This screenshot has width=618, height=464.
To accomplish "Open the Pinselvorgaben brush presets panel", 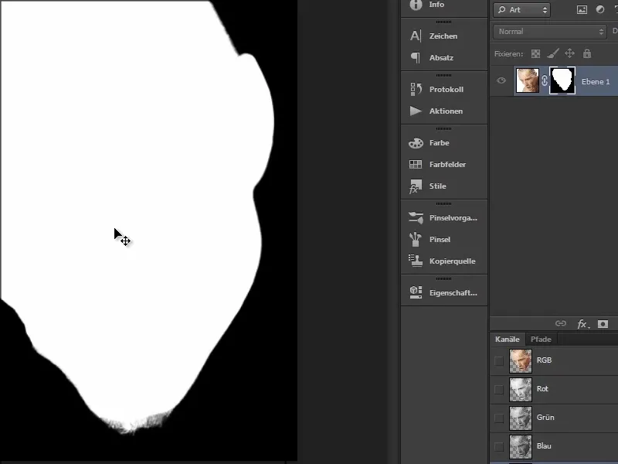I will 443,218.
